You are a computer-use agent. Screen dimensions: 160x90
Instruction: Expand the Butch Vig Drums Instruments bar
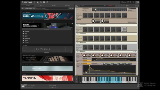pyautogui.click(x=47, y=19)
